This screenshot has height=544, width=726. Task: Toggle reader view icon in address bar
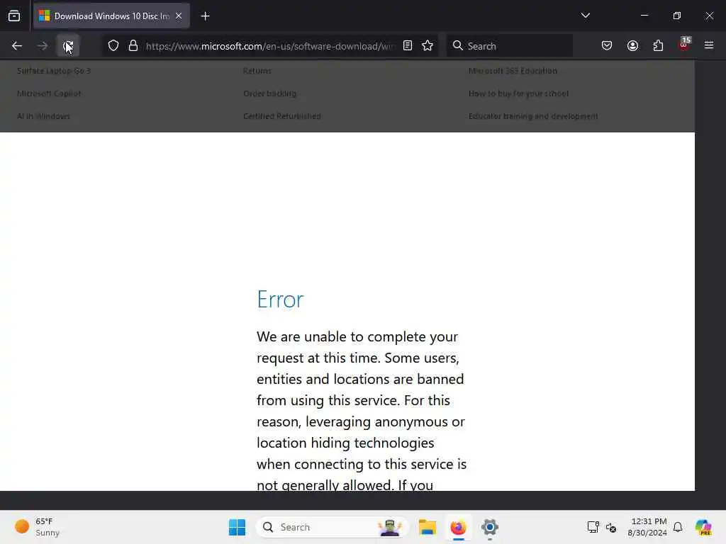(x=408, y=45)
